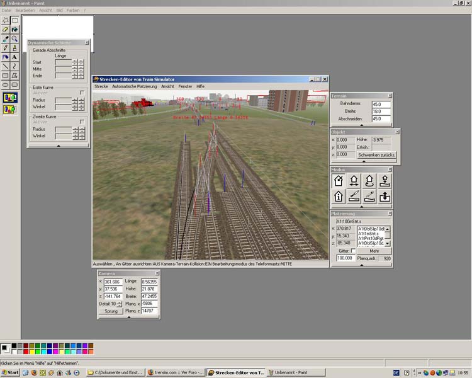This screenshot has height=378, width=472.
Task: Pick the Magnifier zoom tool
Action: 14,38
